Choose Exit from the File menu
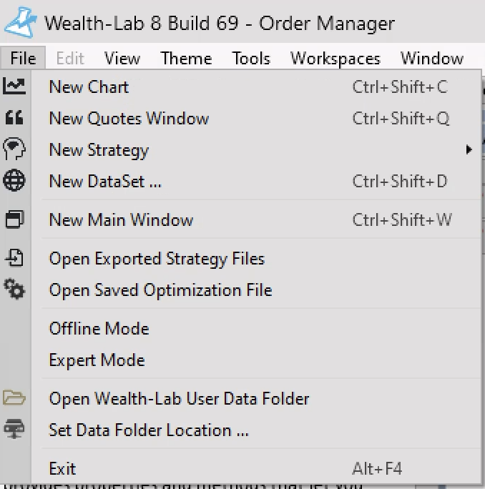 62,469
